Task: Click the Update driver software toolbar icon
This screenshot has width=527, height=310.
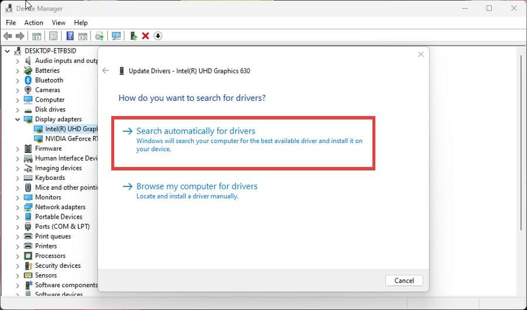Action: click(100, 36)
